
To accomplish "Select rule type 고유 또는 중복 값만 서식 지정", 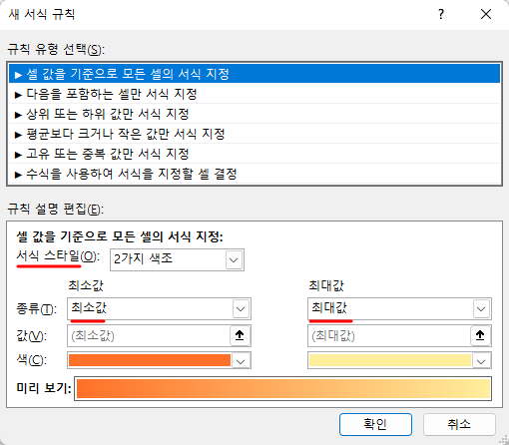I will [254, 154].
